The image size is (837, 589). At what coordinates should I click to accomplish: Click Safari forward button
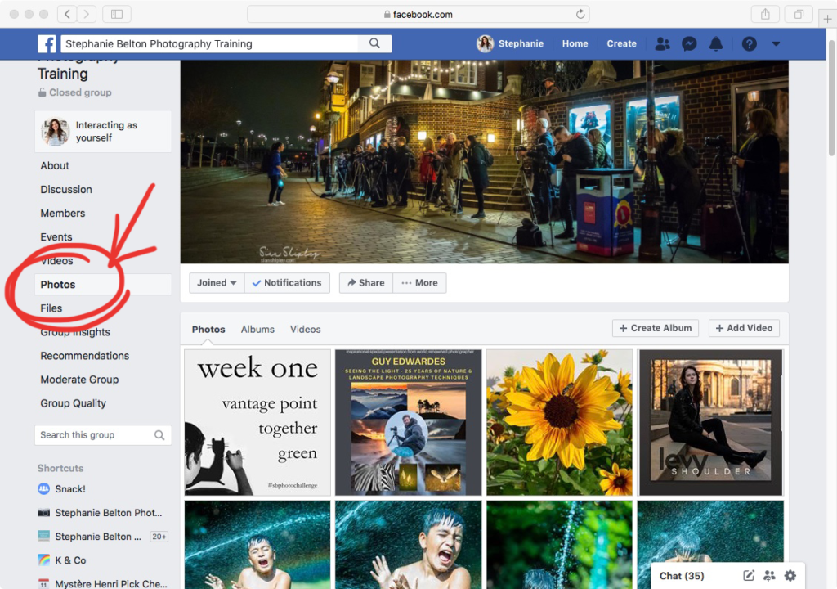point(87,15)
